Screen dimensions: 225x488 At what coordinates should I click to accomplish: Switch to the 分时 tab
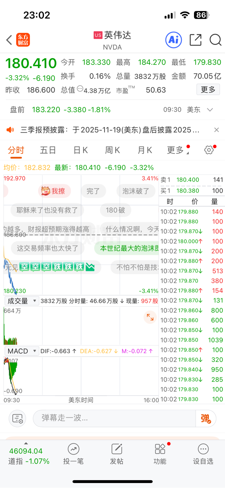coord(16,150)
